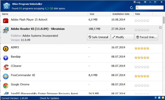Select the CCleaner program name
The image size is (165, 100).
[16, 66]
